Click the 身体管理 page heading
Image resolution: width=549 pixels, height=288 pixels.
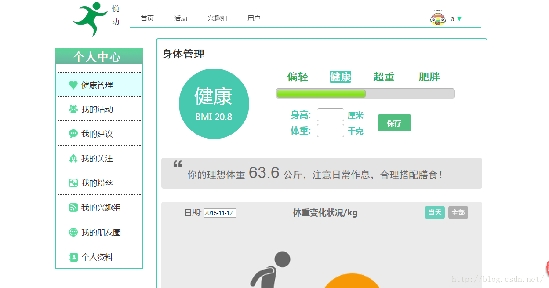pyautogui.click(x=183, y=54)
